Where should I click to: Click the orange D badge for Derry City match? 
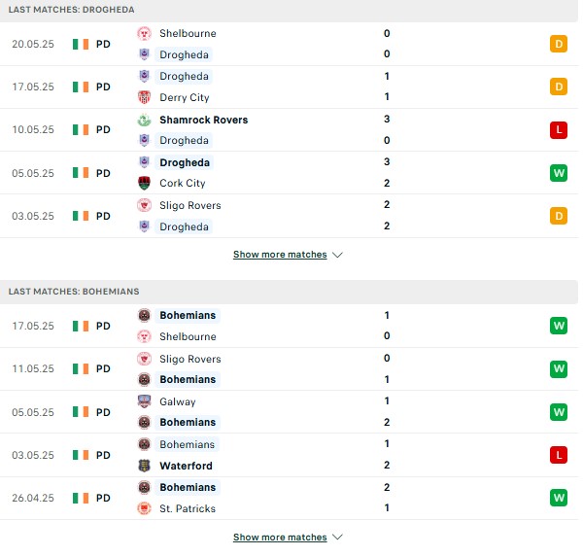pos(559,87)
